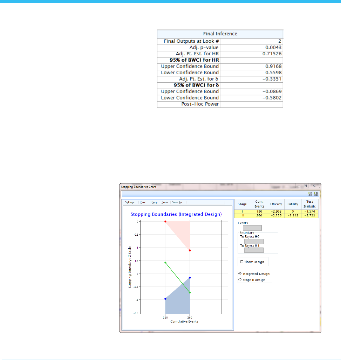The width and height of the screenshot is (341, 360).
Task: Click efficacy value -2.156 in table
Action: pos(276,216)
